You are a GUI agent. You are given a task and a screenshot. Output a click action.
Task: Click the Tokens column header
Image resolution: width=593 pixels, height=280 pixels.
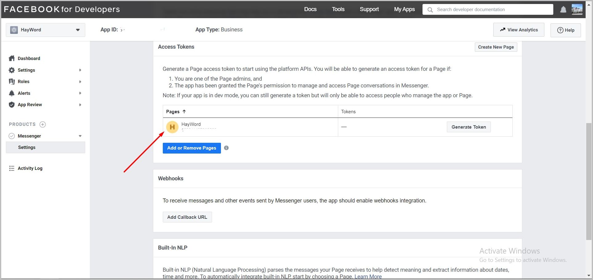348,112
